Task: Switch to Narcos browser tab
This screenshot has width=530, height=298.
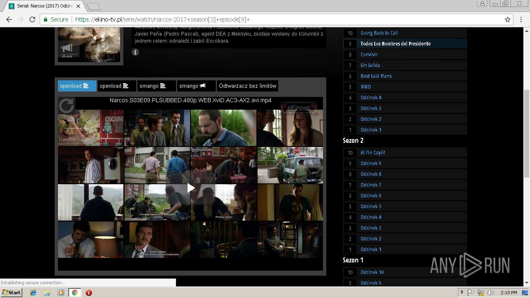Action: click(x=44, y=6)
